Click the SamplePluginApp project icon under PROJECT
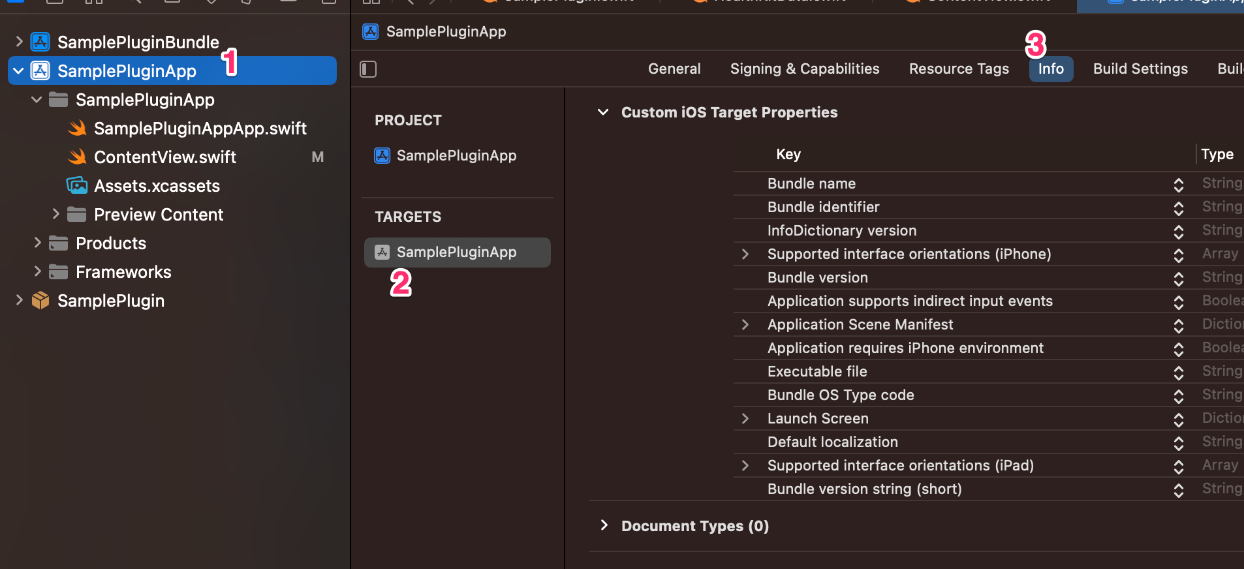This screenshot has height=569, width=1244. click(382, 156)
